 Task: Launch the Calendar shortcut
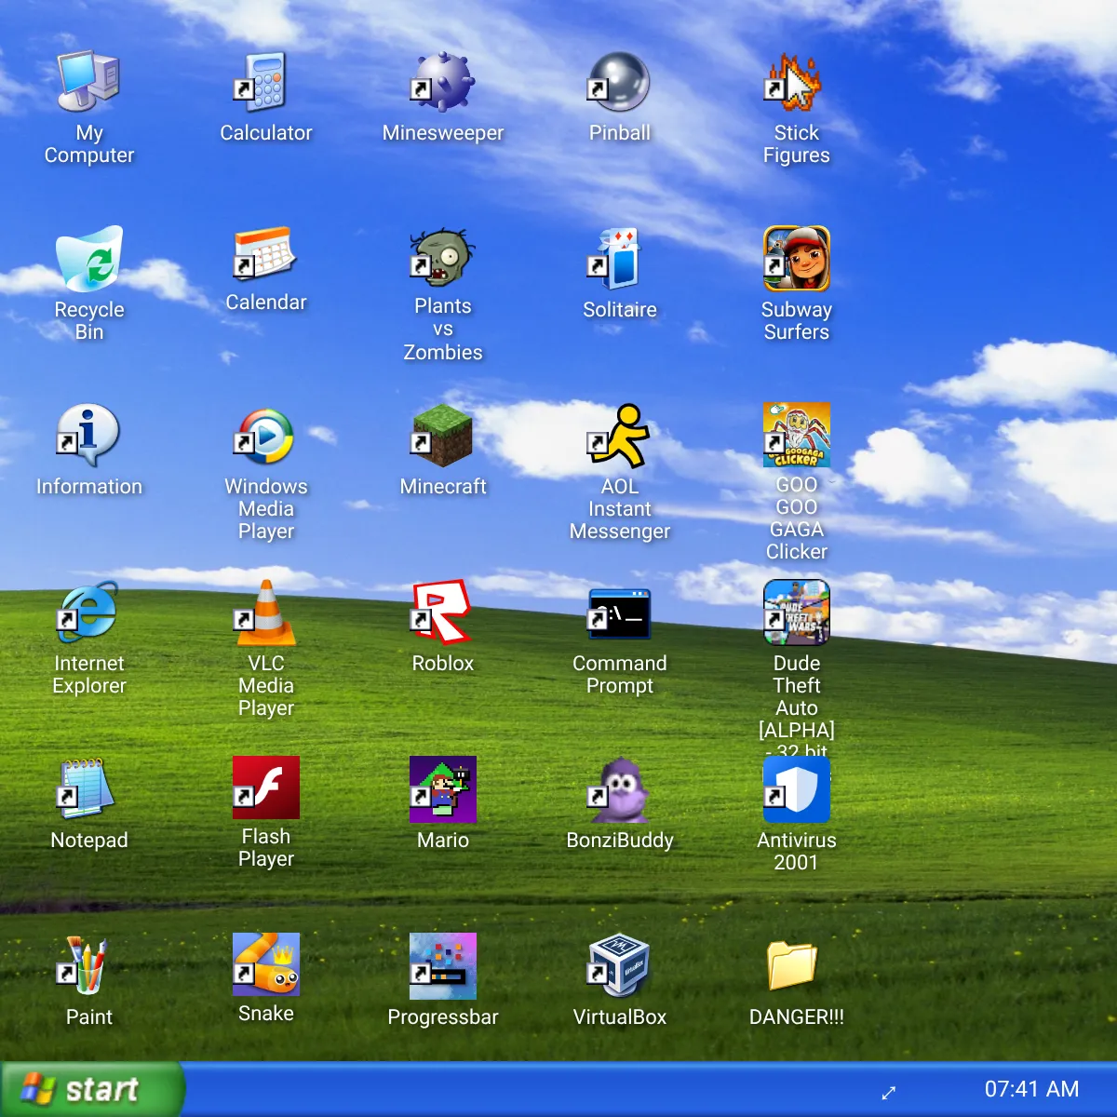point(266,255)
